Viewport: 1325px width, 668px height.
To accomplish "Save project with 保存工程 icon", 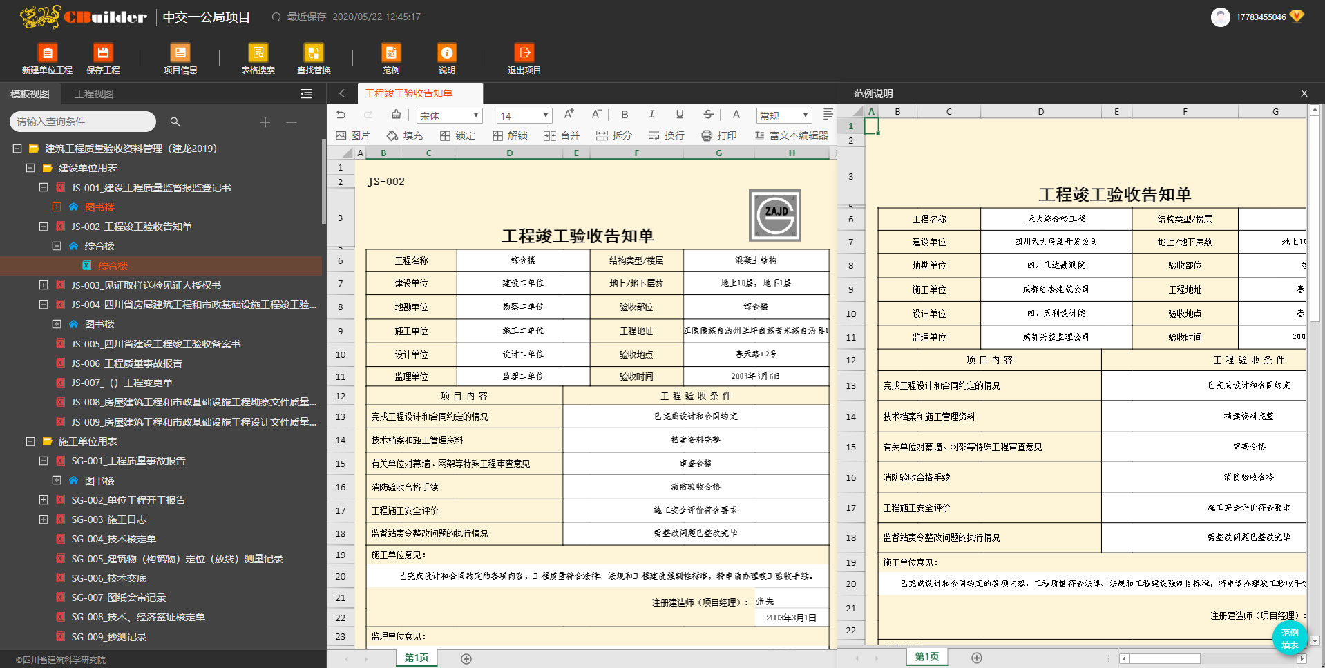I will [x=103, y=59].
